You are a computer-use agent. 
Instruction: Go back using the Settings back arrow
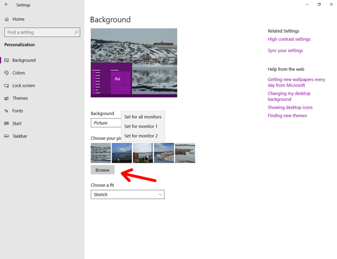pos(6,4)
